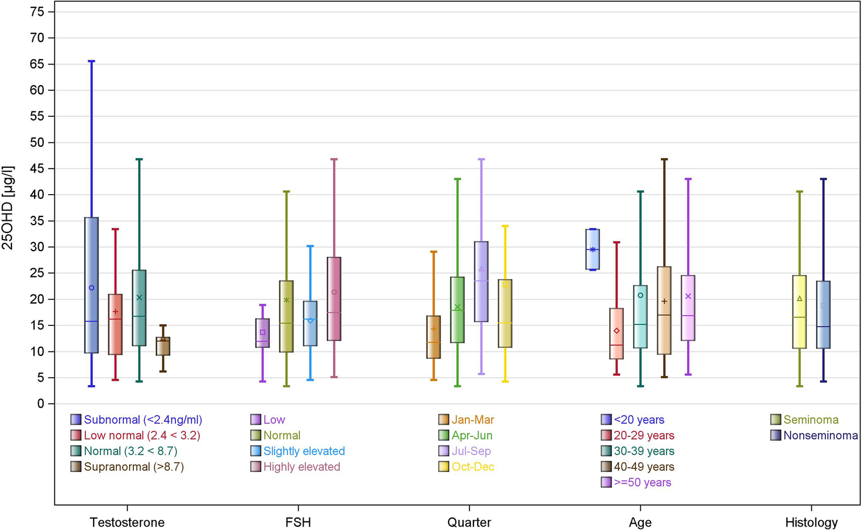Click the 20-29 years legend swatch

606,436
